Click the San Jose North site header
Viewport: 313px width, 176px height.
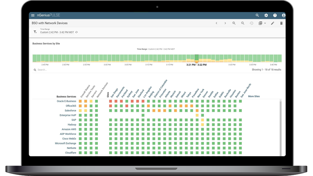coord(246,91)
